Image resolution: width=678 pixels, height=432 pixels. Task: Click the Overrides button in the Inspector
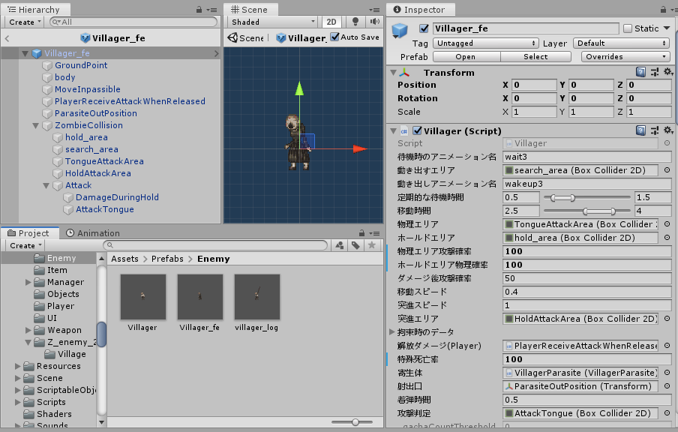tap(625, 56)
